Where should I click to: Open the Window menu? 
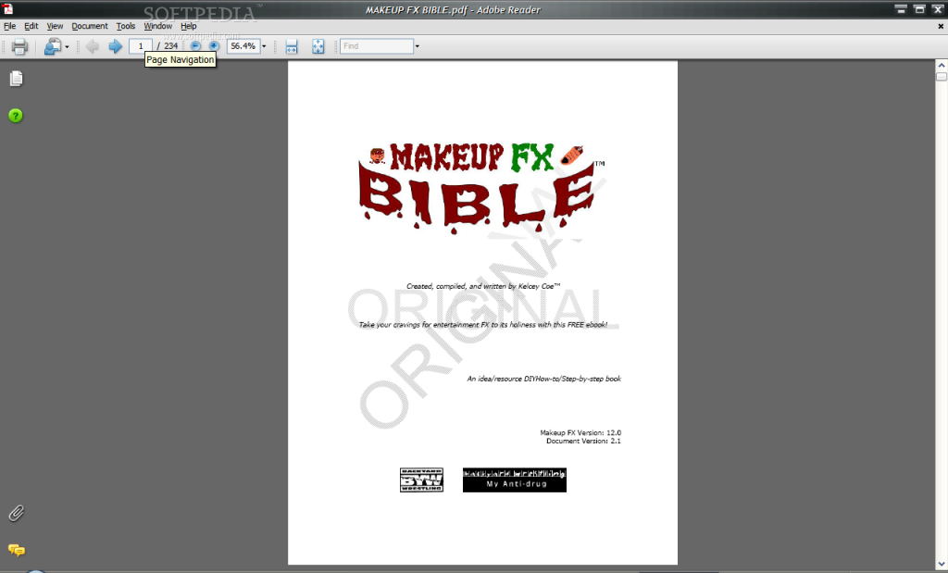click(157, 26)
